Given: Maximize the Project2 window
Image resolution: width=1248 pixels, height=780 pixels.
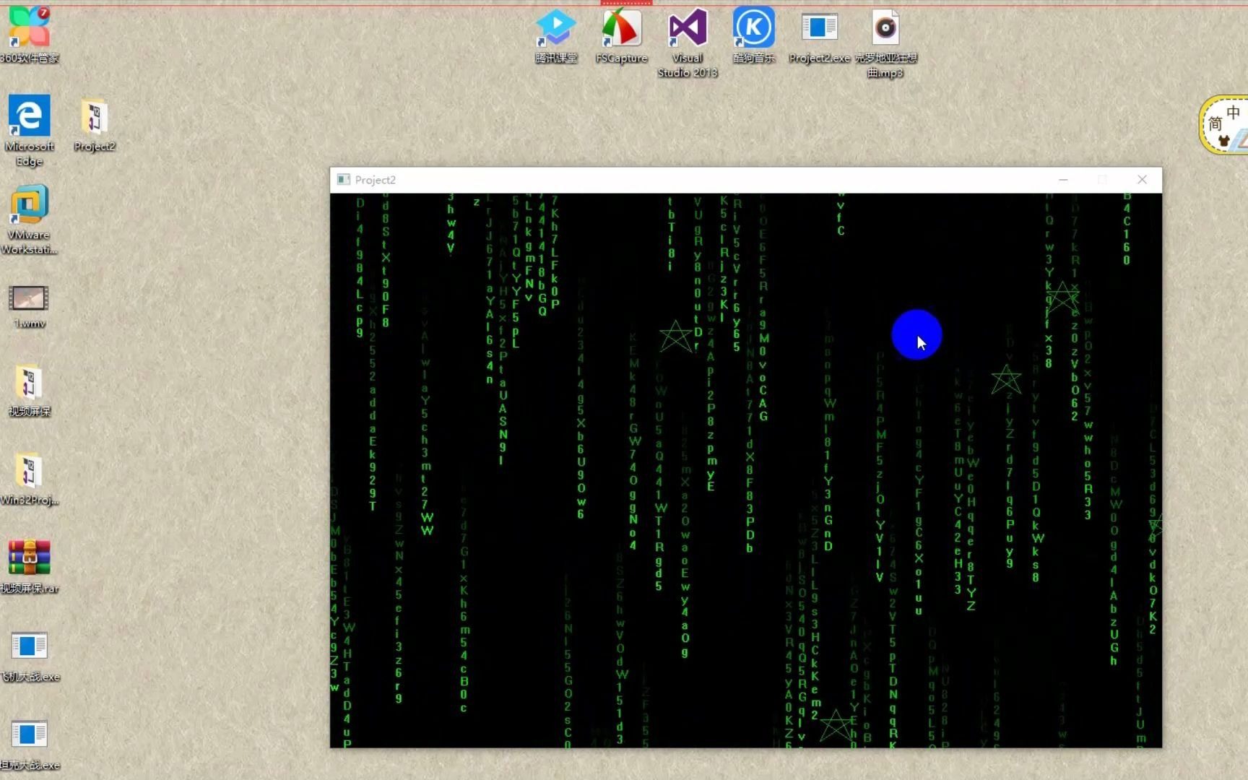Looking at the screenshot, I should [x=1103, y=180].
